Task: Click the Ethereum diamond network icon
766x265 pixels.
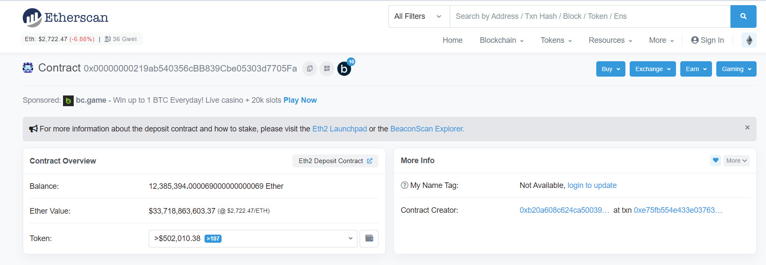Action: coord(749,40)
